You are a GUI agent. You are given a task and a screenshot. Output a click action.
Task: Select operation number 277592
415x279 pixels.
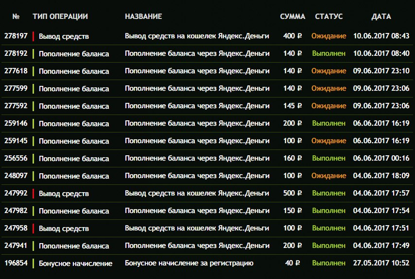16,106
